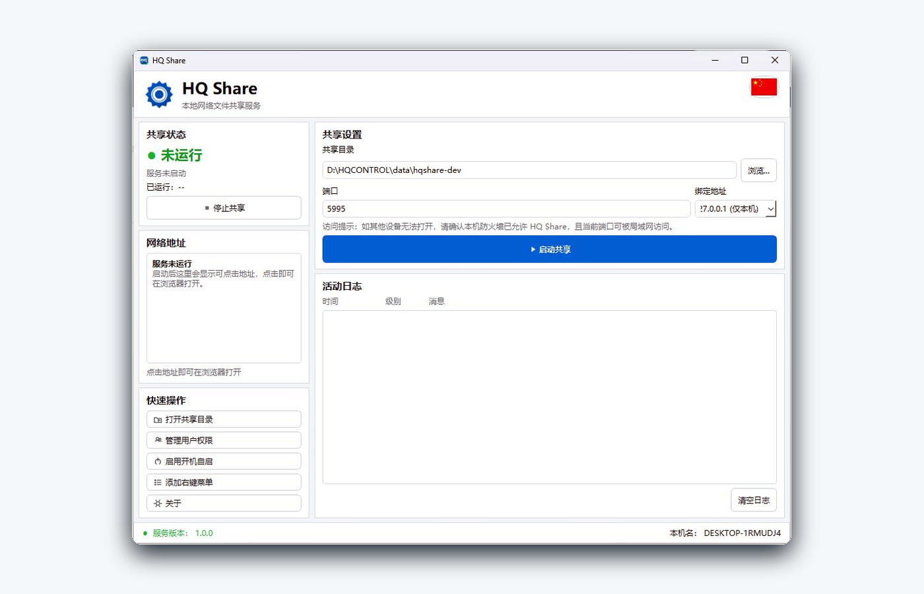Screen dimensions: 924x594
Task: Click the HQ Share gear logo
Action: [x=159, y=94]
